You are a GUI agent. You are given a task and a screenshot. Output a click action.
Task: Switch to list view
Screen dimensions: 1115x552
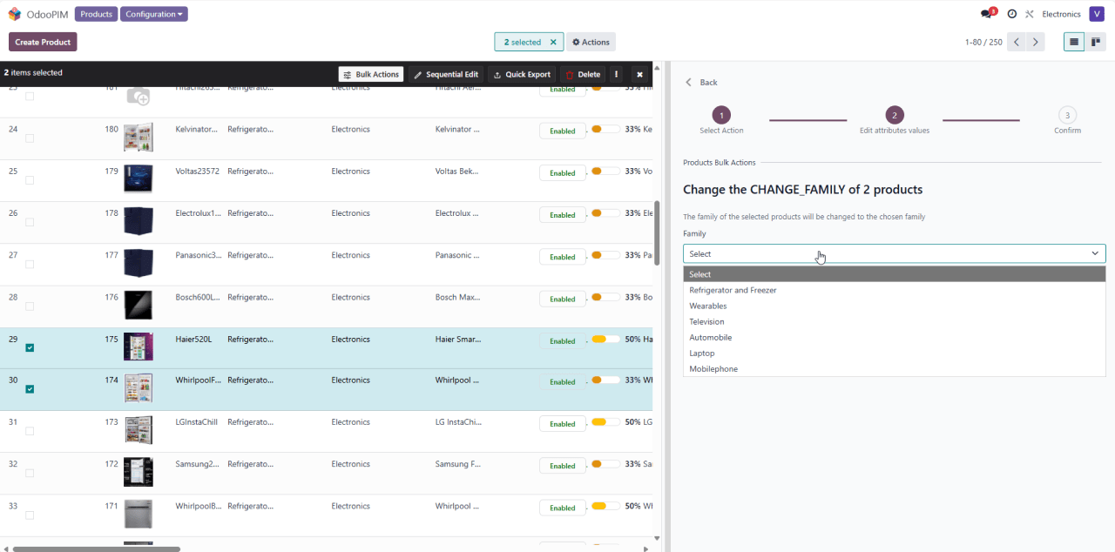[x=1074, y=42]
